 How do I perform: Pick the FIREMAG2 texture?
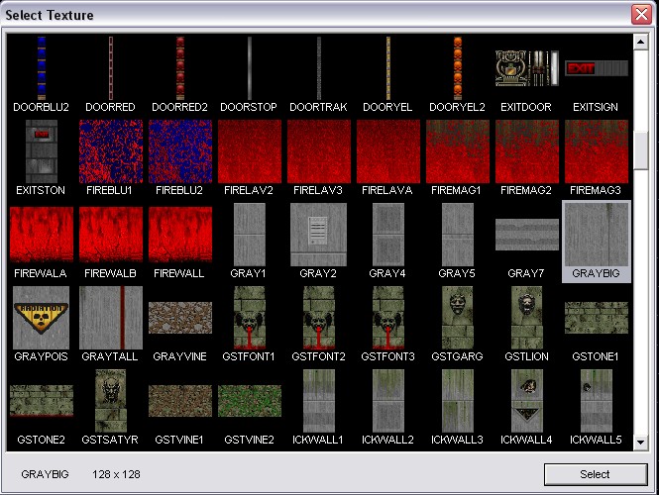tap(527, 151)
